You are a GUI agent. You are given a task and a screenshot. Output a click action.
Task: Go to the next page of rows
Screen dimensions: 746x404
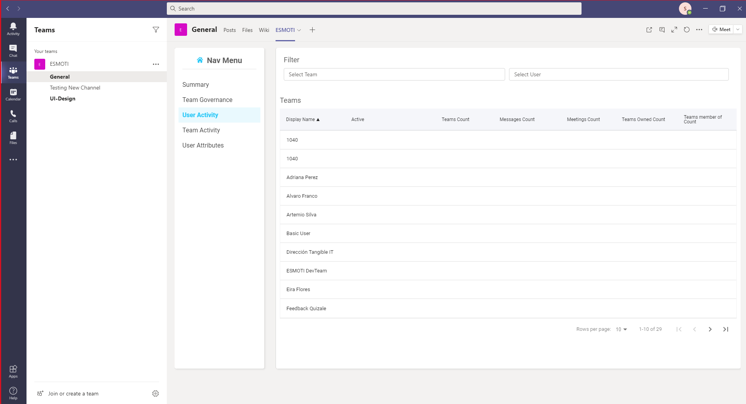tap(710, 329)
